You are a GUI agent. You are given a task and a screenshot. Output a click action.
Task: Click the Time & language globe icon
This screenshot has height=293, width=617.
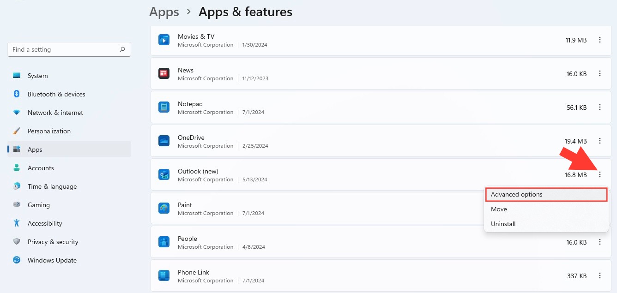pos(17,186)
